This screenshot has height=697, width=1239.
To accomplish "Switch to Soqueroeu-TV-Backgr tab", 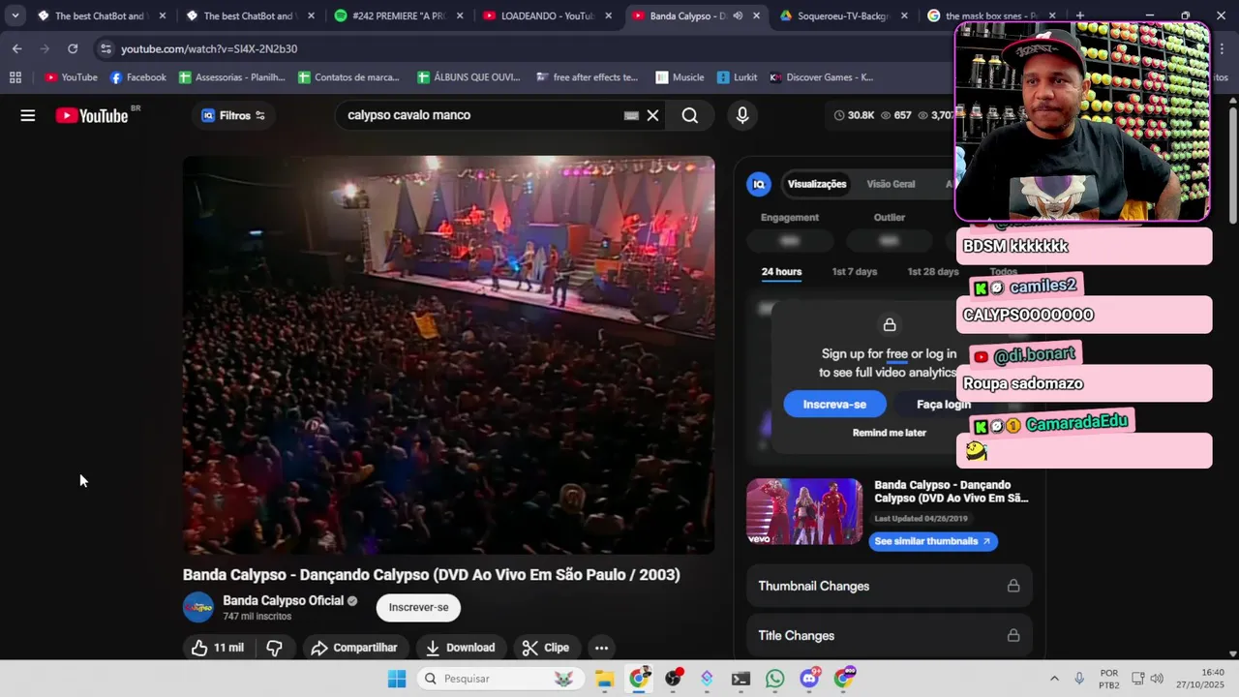I will tap(843, 15).
